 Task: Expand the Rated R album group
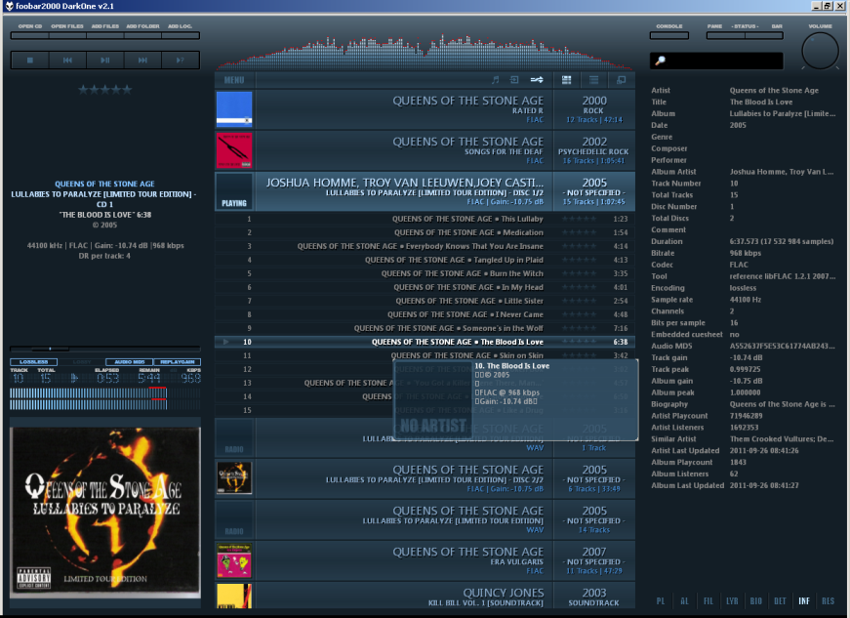click(x=425, y=109)
